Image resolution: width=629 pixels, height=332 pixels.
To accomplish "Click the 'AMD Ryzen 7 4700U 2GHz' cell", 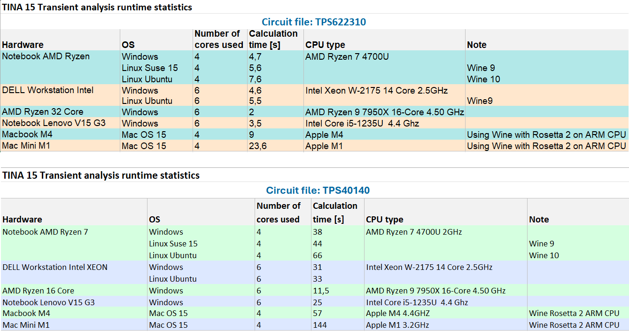I will pyautogui.click(x=415, y=232).
